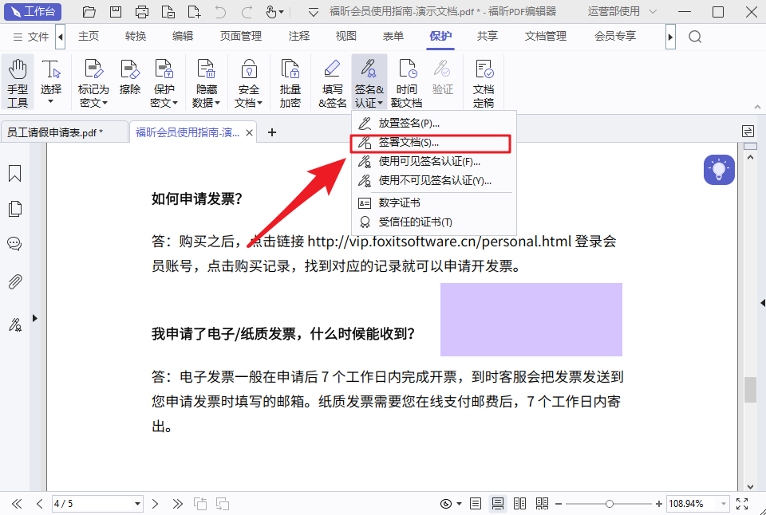Click the 文档定稿 finalize document tool
766x515 pixels.
point(484,83)
